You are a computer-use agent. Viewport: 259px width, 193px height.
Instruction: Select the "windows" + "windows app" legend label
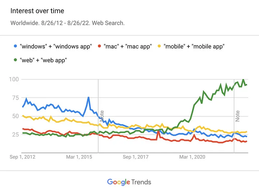pos(56,47)
